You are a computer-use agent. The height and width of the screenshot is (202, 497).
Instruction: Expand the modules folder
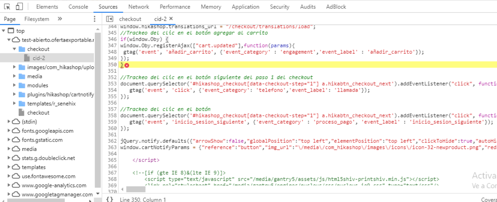(14, 85)
